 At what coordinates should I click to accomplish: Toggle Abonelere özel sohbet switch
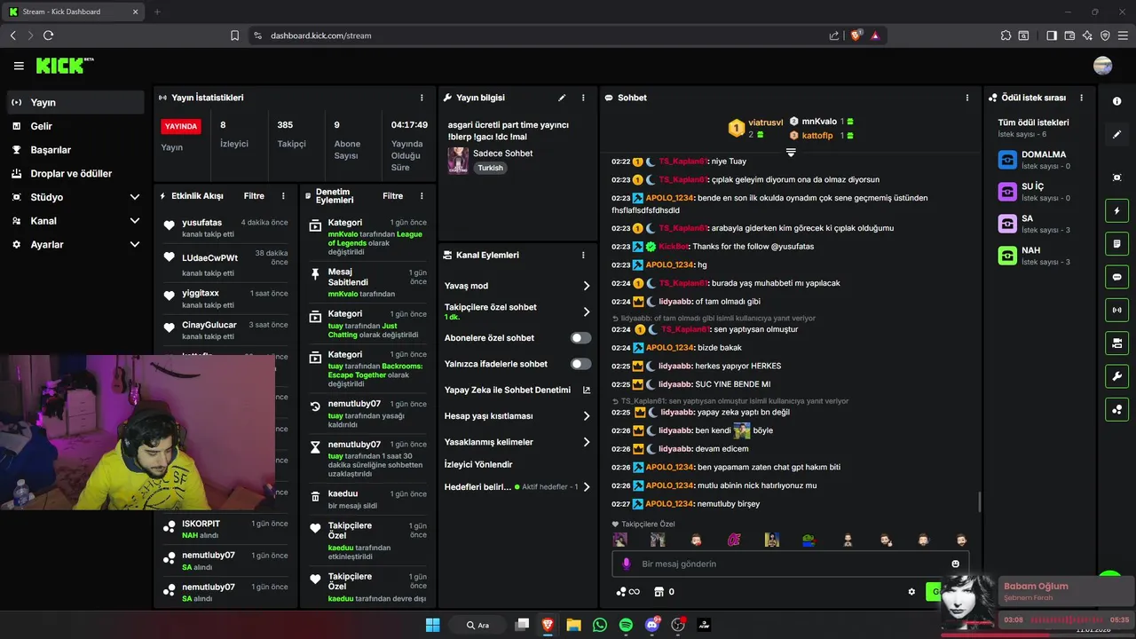pos(580,338)
